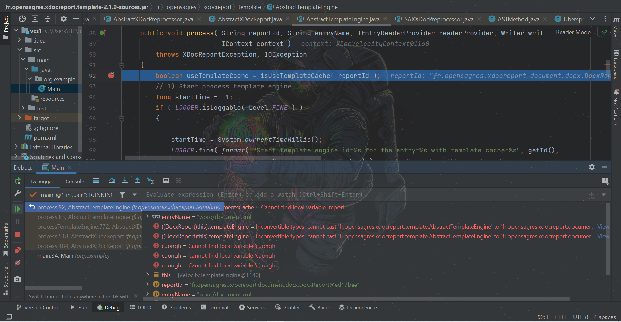Expand the test folder
The width and height of the screenshot is (621, 322).
click(23, 108)
